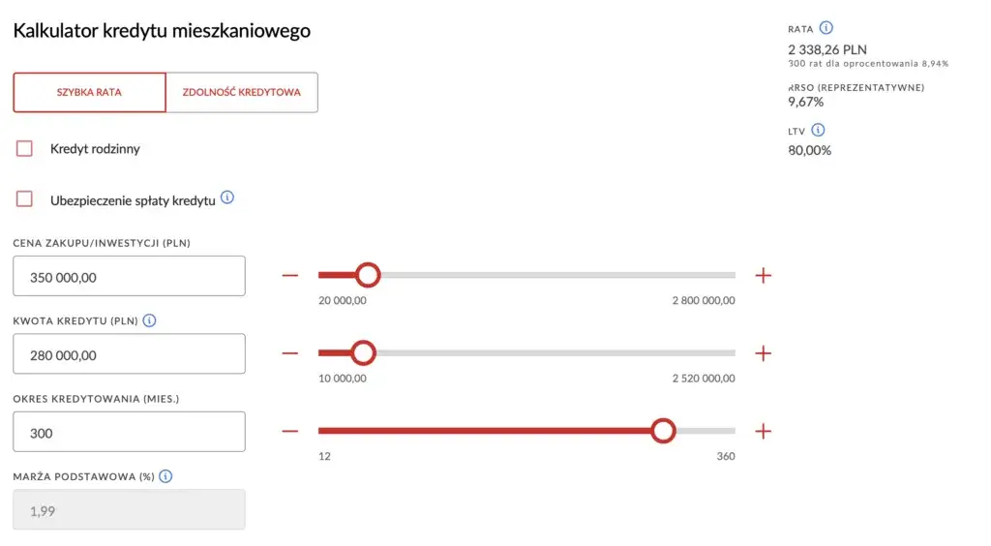
Task: Show info for Kwota kredytu
Action: 150,320
